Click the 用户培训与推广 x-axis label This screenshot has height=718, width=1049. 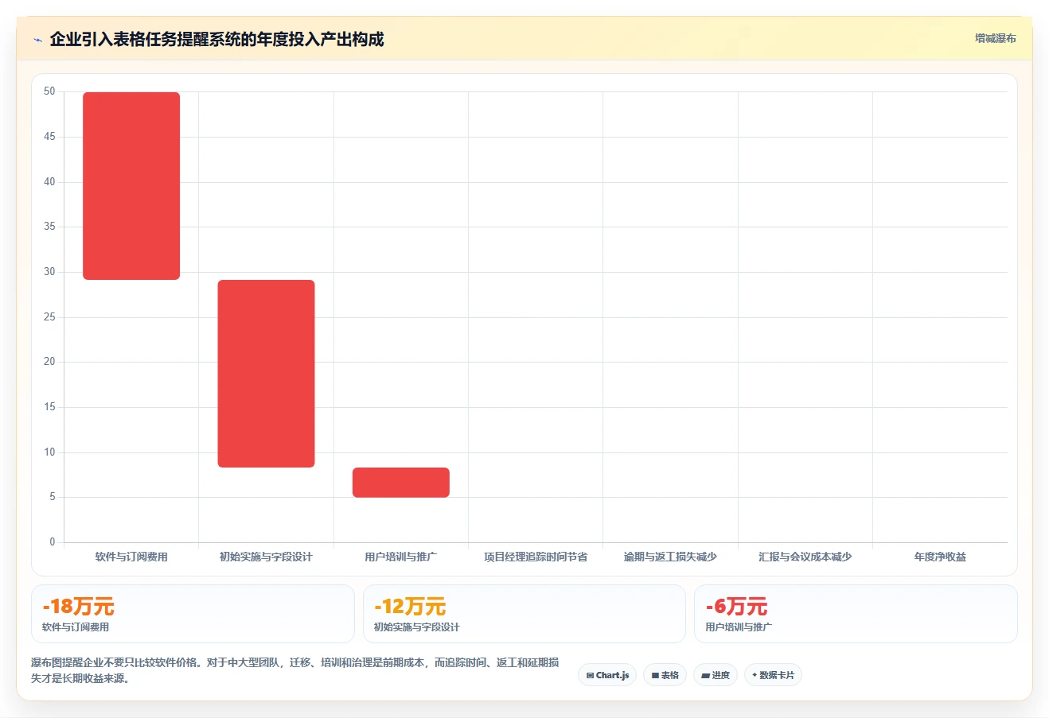[x=401, y=557]
